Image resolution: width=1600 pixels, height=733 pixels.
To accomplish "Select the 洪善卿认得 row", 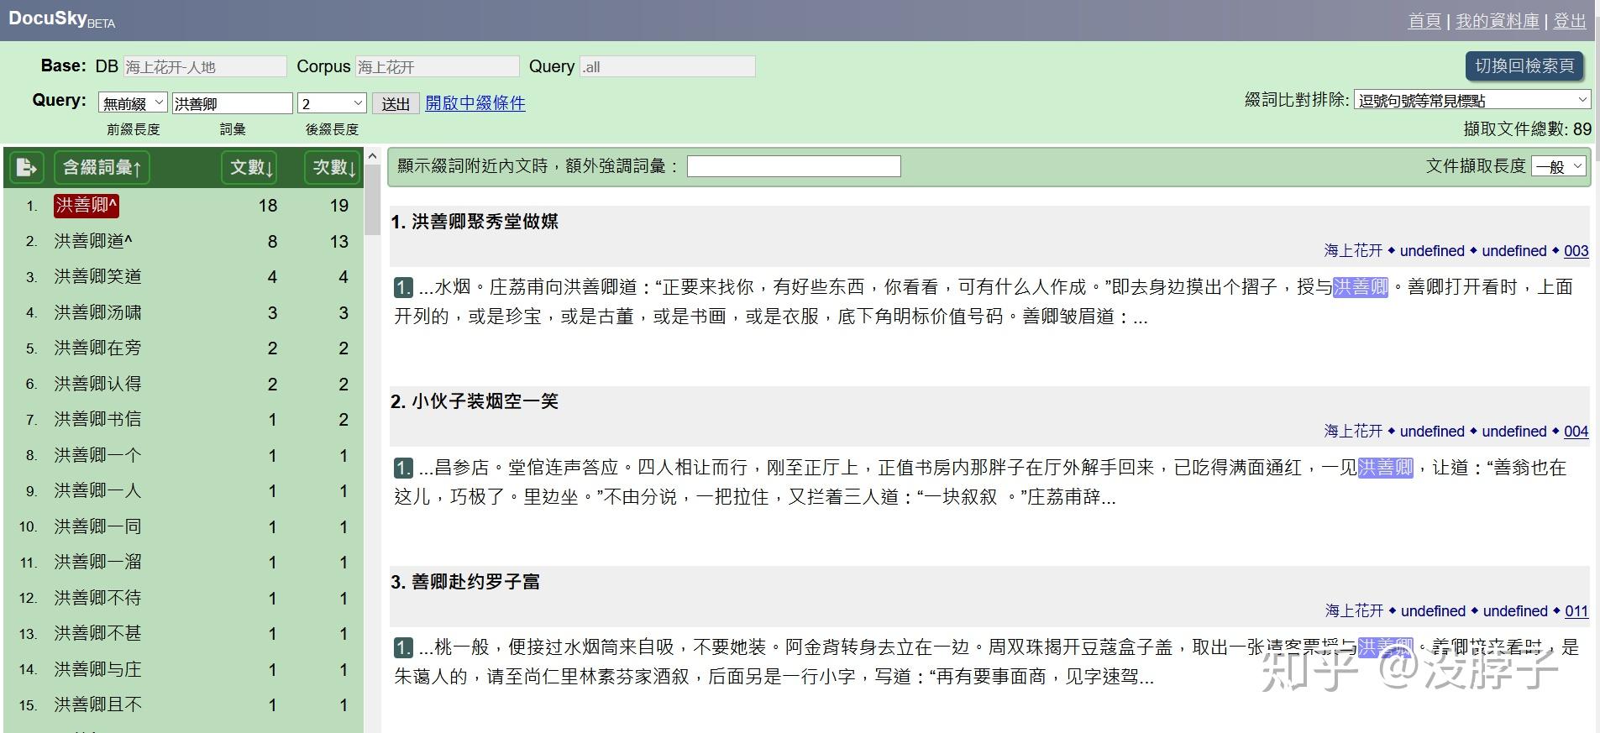I will pyautogui.click(x=184, y=385).
